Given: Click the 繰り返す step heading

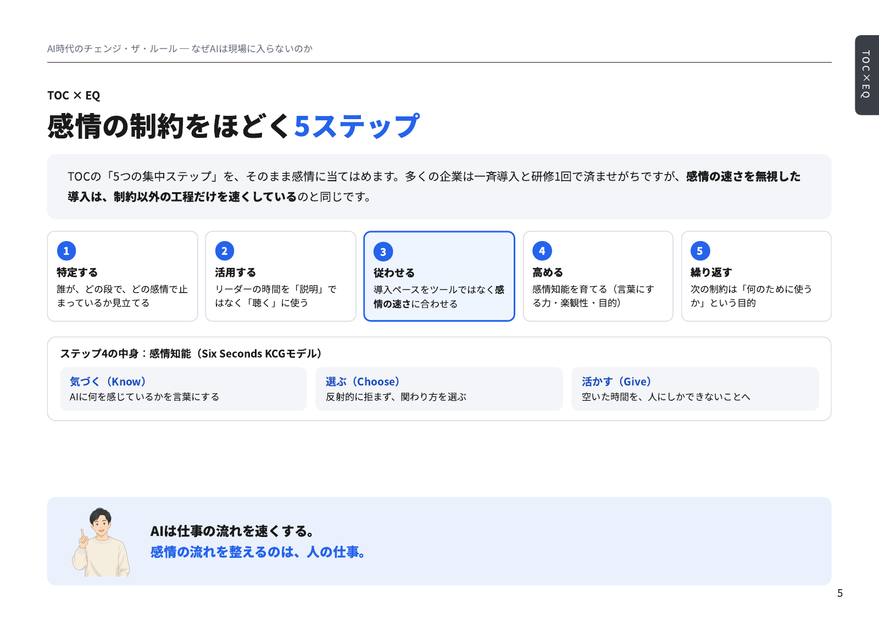Looking at the screenshot, I should (x=711, y=272).
